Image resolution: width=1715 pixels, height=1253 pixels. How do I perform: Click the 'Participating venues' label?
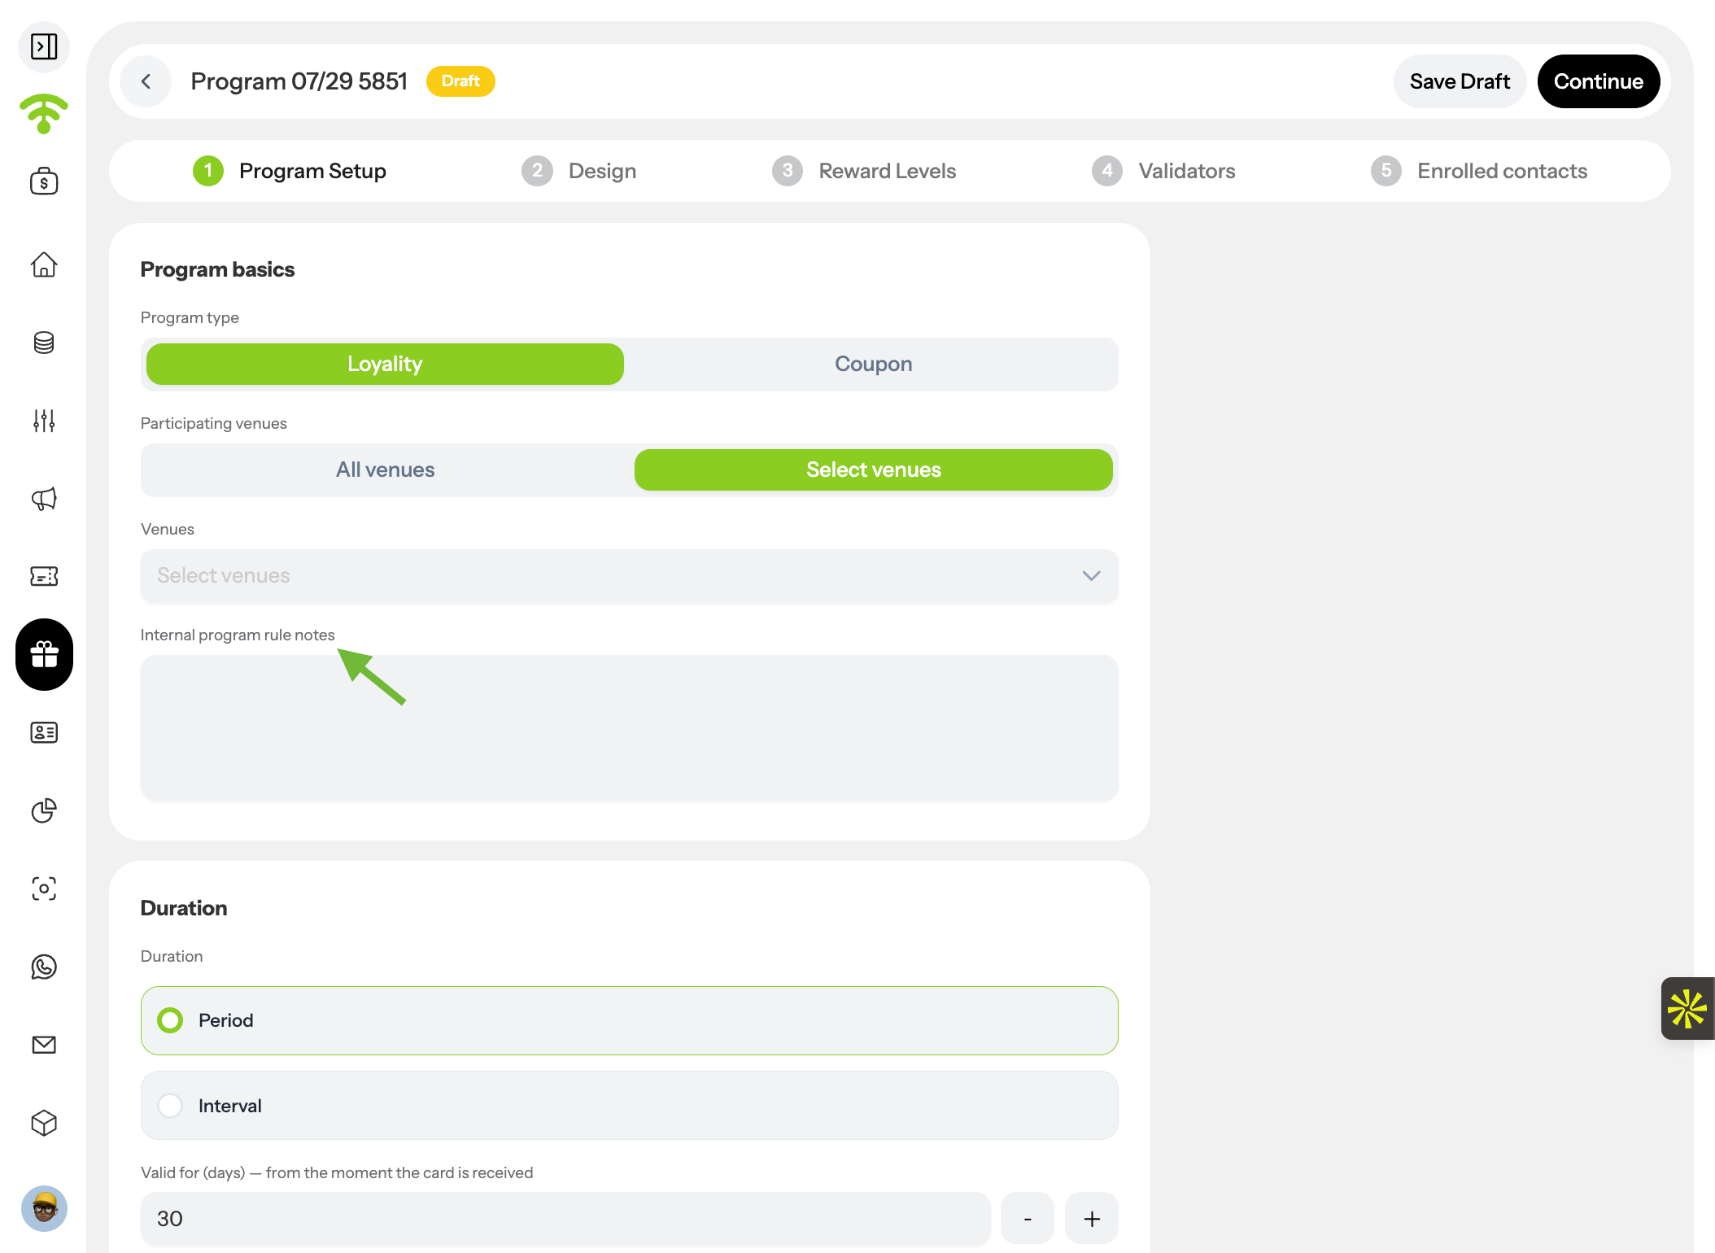point(214,423)
